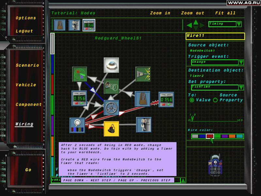The image size is (261, 196).
Task: Choose the green wire color swatch
Action: coord(217,136)
